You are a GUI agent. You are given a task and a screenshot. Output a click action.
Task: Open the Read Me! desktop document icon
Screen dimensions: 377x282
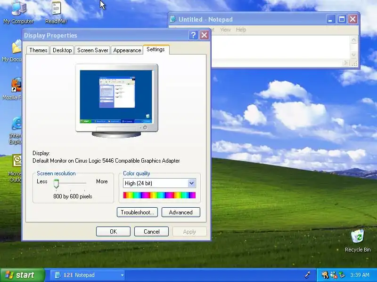[56, 12]
